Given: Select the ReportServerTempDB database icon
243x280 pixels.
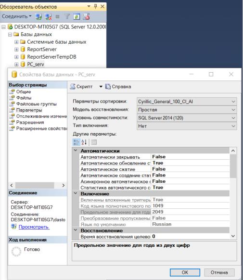Looking at the screenshot, I should pyautogui.click(x=23, y=57).
